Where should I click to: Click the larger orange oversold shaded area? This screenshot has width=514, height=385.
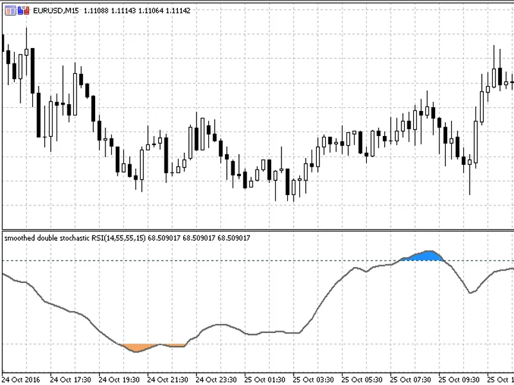pyautogui.click(x=137, y=347)
